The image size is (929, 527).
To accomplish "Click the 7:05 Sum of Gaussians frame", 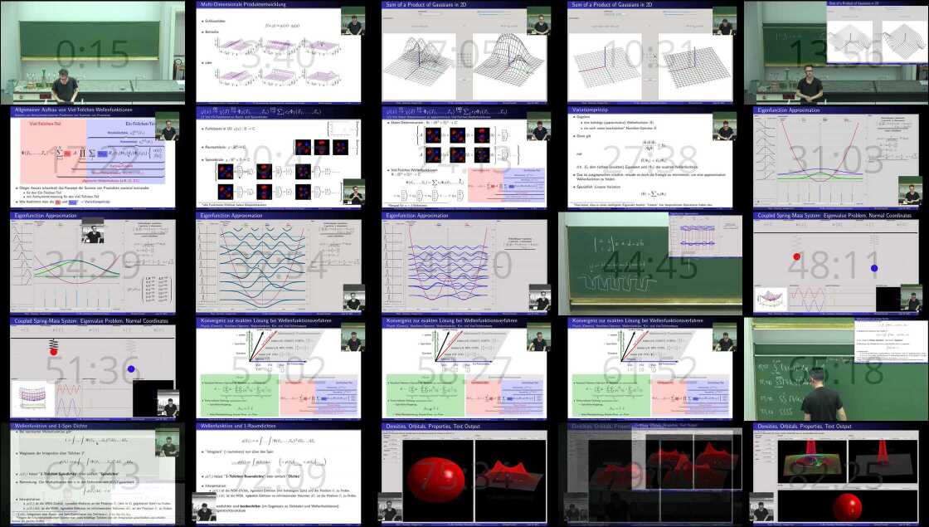I will (x=464, y=52).
